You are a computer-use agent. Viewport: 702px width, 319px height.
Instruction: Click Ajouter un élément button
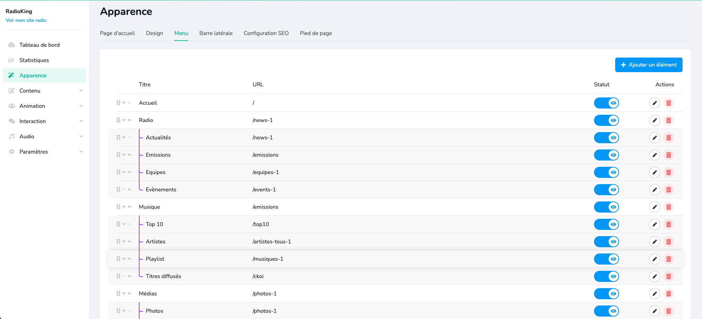tap(649, 65)
